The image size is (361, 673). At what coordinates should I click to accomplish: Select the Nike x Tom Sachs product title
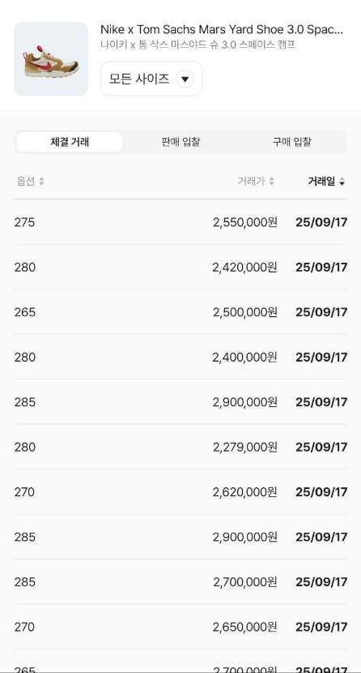point(222,30)
